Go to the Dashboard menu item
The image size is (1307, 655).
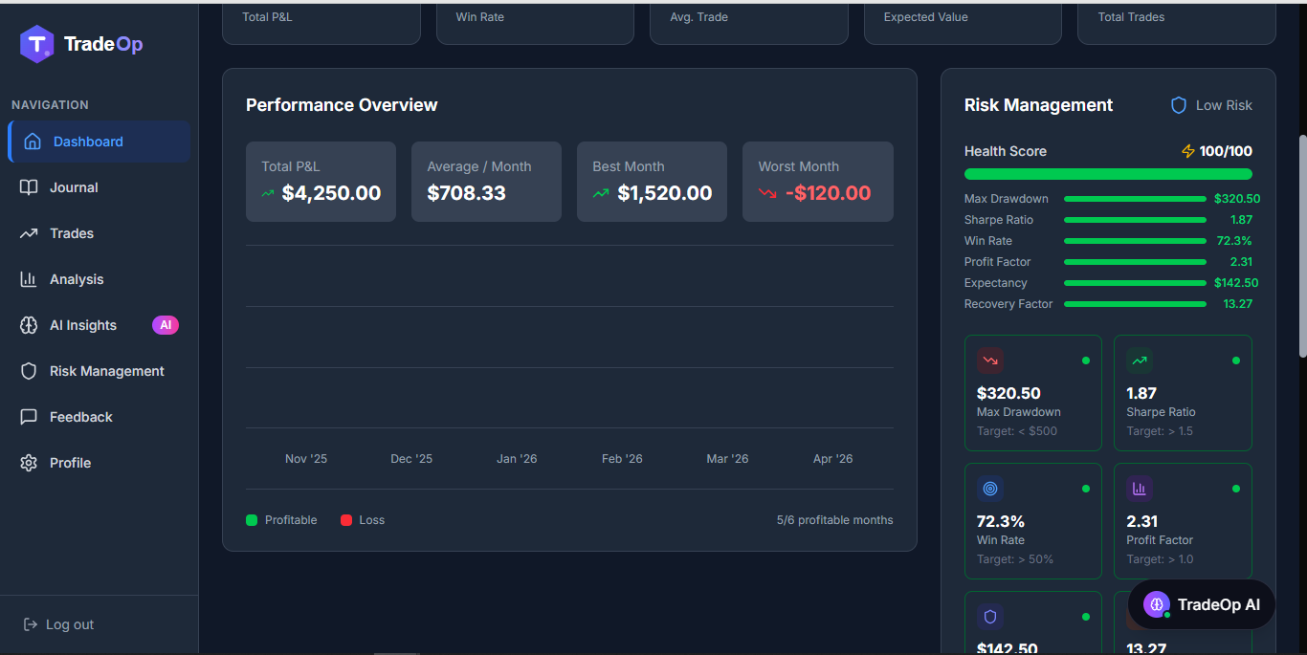coord(100,142)
